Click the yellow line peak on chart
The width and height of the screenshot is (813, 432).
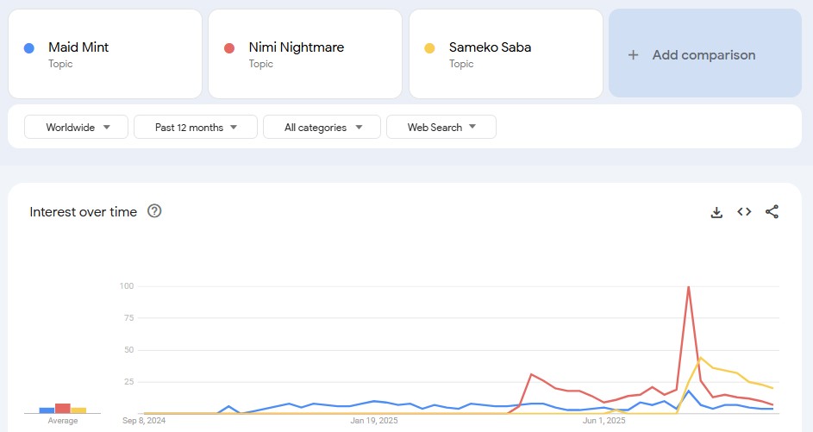click(701, 358)
